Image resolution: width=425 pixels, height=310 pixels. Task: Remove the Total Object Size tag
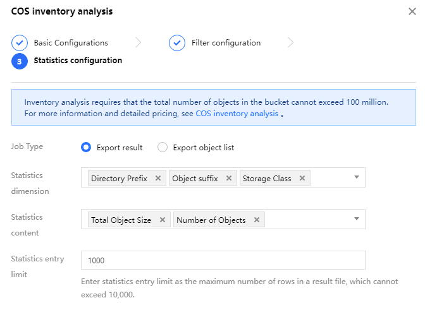coord(162,220)
